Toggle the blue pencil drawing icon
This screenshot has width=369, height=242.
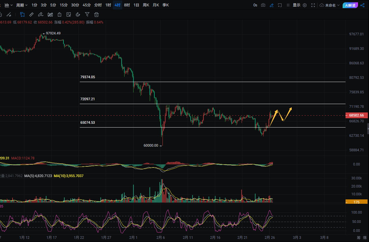pyautogui.click(x=271, y=5)
